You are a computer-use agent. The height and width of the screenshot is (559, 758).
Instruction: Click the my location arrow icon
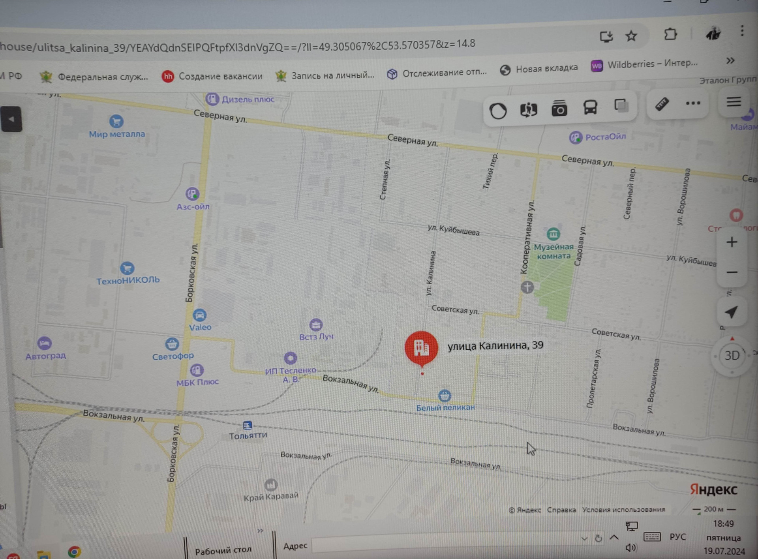coord(731,312)
